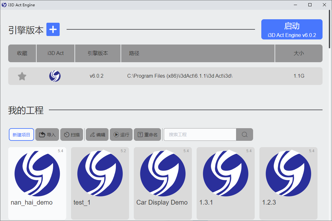Image resolution: width=332 pixels, height=221 pixels.
Task: Rename the project with 重命名 button
Action: [147, 134]
